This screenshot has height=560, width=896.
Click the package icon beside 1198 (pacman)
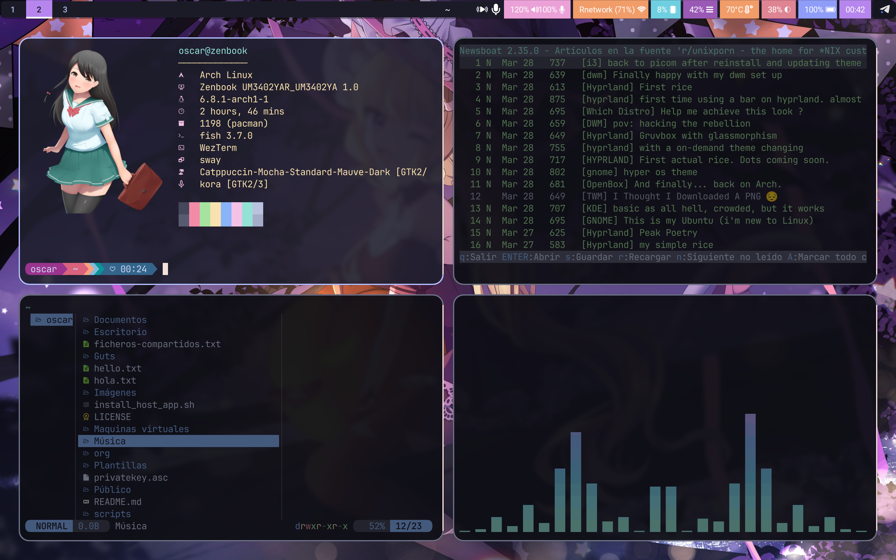181,123
